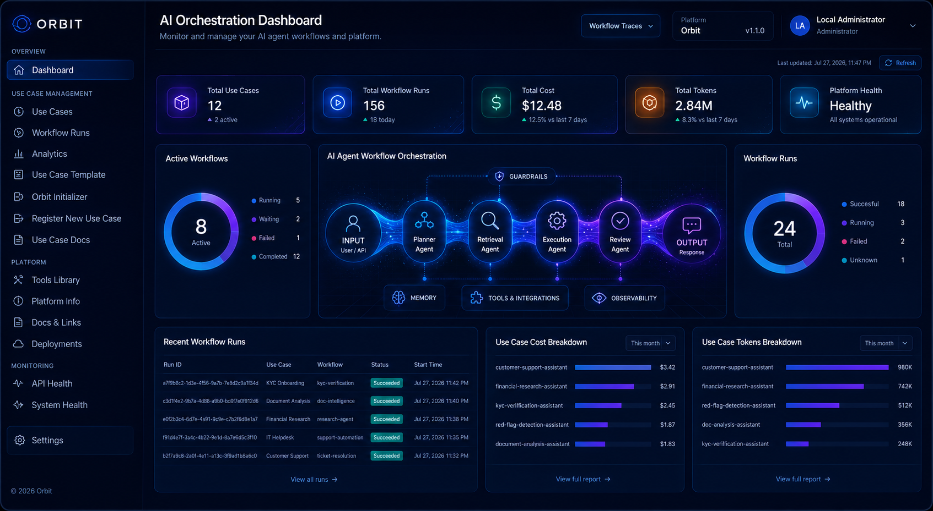Click the research-agent workflow cell
The width and height of the screenshot is (933, 511).
[335, 419]
